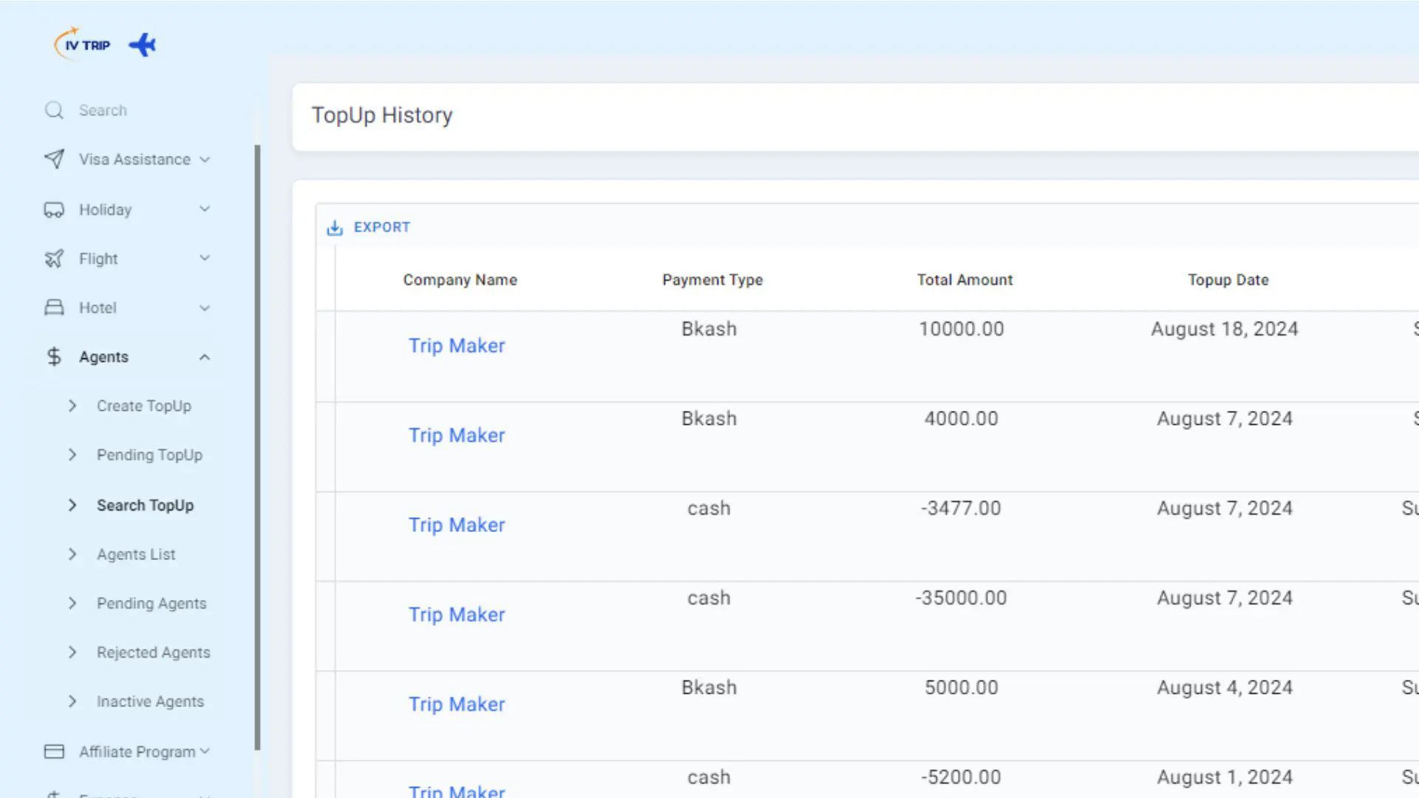1419x798 pixels.
Task: Select Search TopUp submenu item
Action: click(146, 505)
